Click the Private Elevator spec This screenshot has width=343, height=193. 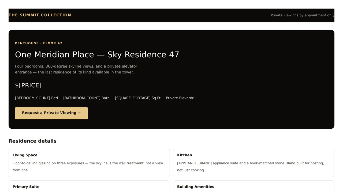tap(180, 98)
